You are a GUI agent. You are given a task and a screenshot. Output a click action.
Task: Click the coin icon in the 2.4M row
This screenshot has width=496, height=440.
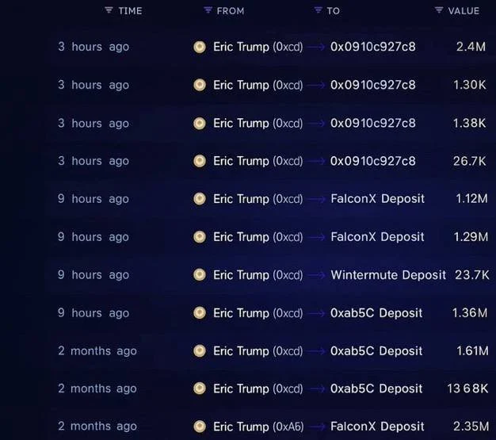click(200, 47)
